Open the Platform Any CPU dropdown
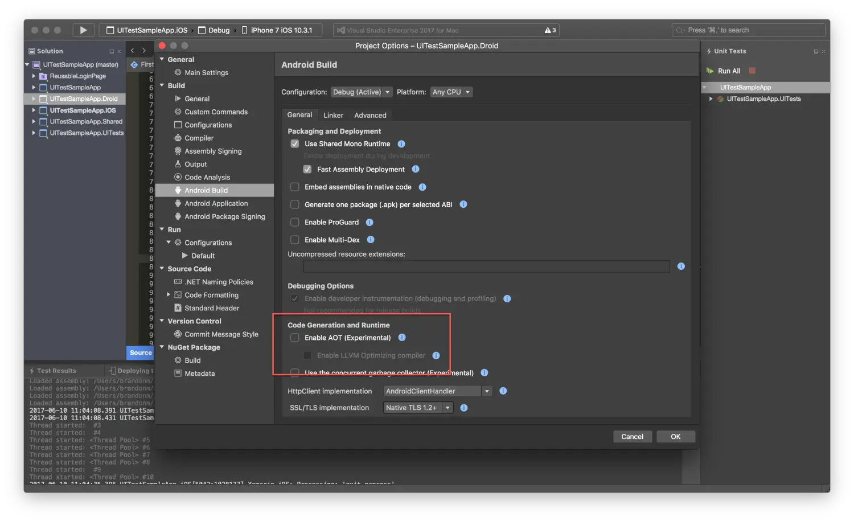Viewport: 854px width, 521px height. [451, 92]
